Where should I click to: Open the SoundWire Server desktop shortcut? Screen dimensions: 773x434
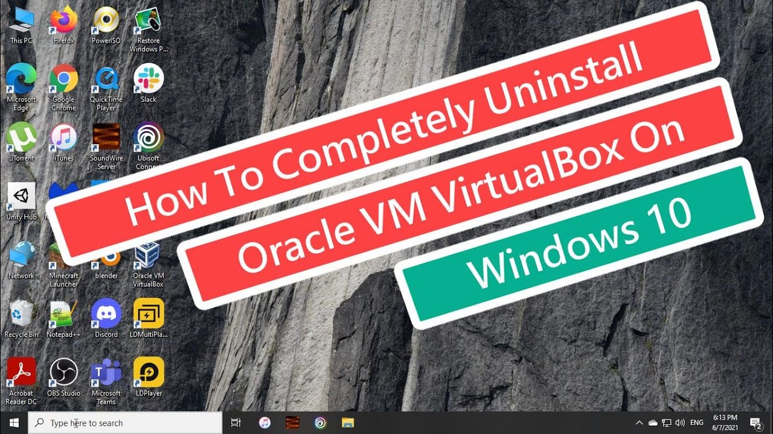coord(106,146)
